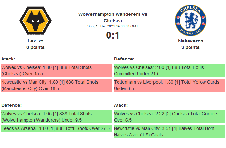Select Manchester City Total Shots Over 18.5 bet

pos(56,85)
